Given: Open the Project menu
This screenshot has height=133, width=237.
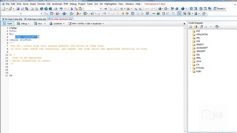Looking at the screenshot, I should click(x=82, y=4).
